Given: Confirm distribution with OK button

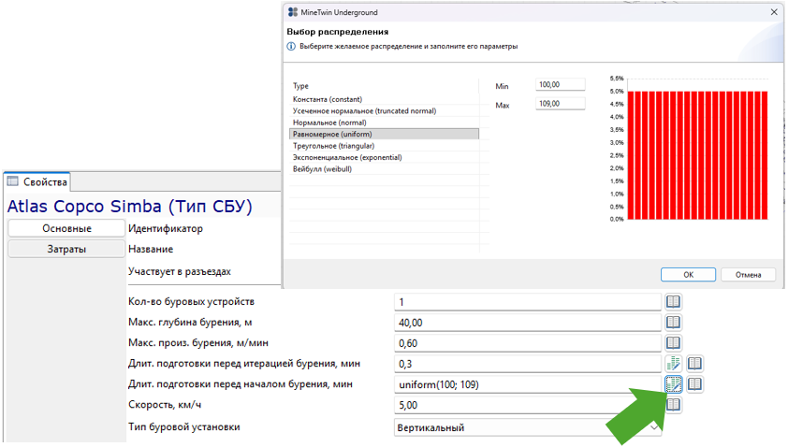Looking at the screenshot, I should point(688,275).
